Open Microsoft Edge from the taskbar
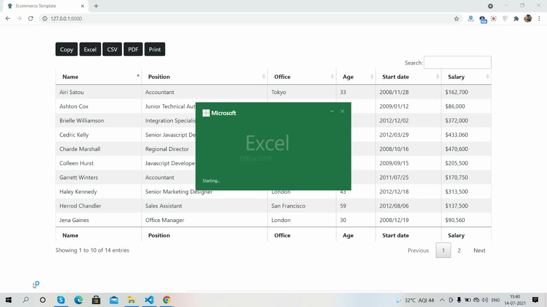Screen dimensions: 547x307 [x=79, y=300]
